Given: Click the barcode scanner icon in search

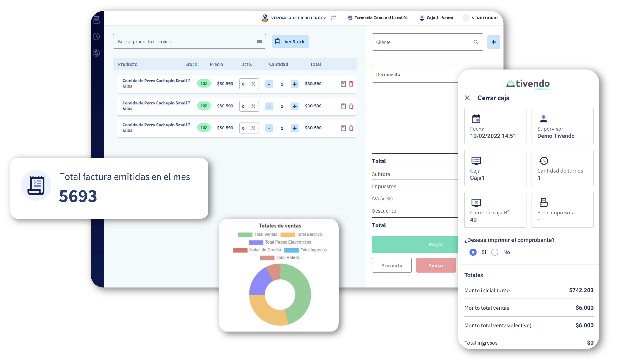Looking at the screenshot, I should (x=259, y=42).
